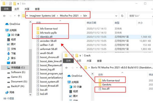Select boost_system.dll file
Screen dimensions: 153x103
(48, 82)
